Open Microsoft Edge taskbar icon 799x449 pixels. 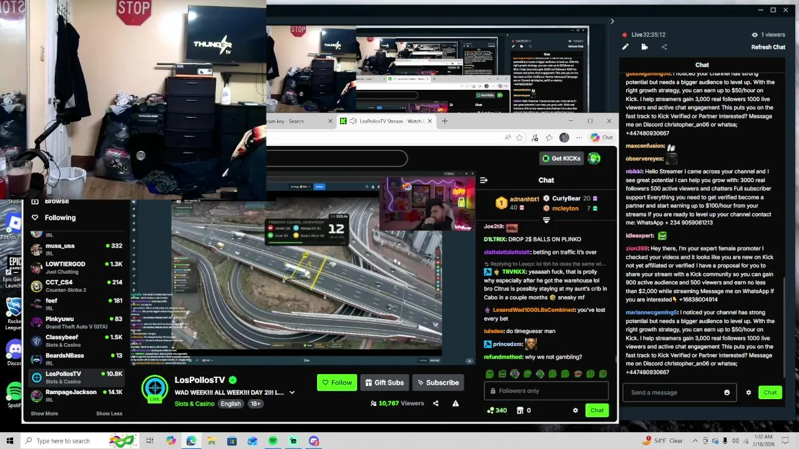point(191,441)
